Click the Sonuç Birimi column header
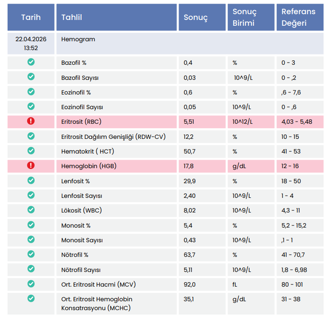332x323 pixels. pyautogui.click(x=251, y=17)
